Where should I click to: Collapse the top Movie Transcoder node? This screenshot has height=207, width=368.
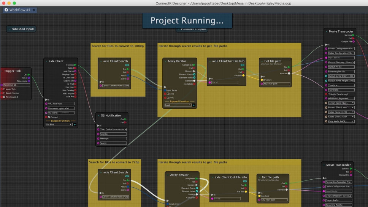pyautogui.click(x=327, y=31)
